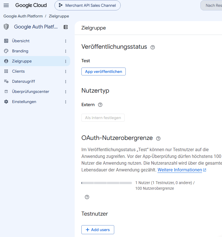Click the Zielgruppe person icon
222x237 pixels.
pyautogui.click(x=6, y=61)
